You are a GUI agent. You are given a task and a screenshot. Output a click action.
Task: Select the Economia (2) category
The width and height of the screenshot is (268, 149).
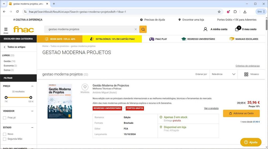point(10,66)
